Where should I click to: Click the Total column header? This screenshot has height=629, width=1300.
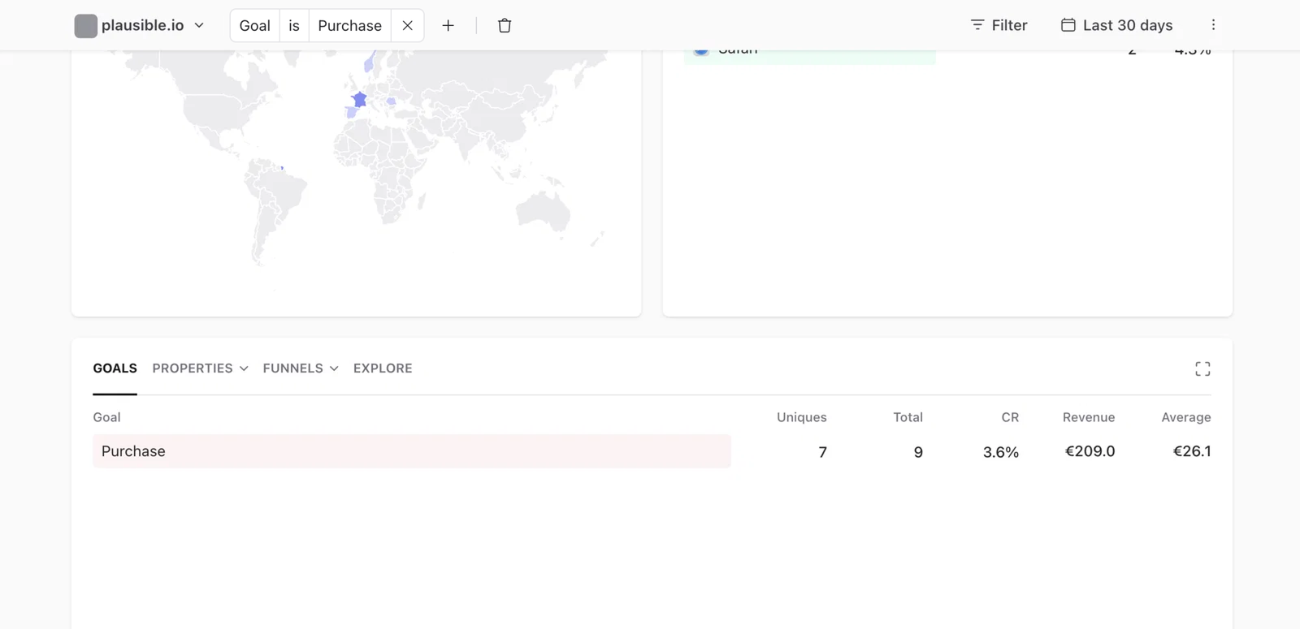(x=908, y=417)
